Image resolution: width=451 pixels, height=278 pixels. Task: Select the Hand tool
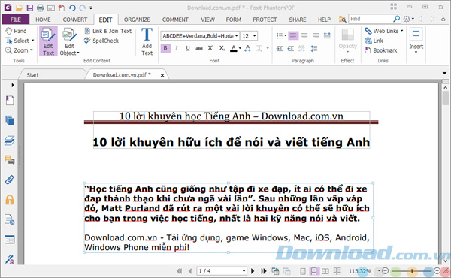[17, 31]
